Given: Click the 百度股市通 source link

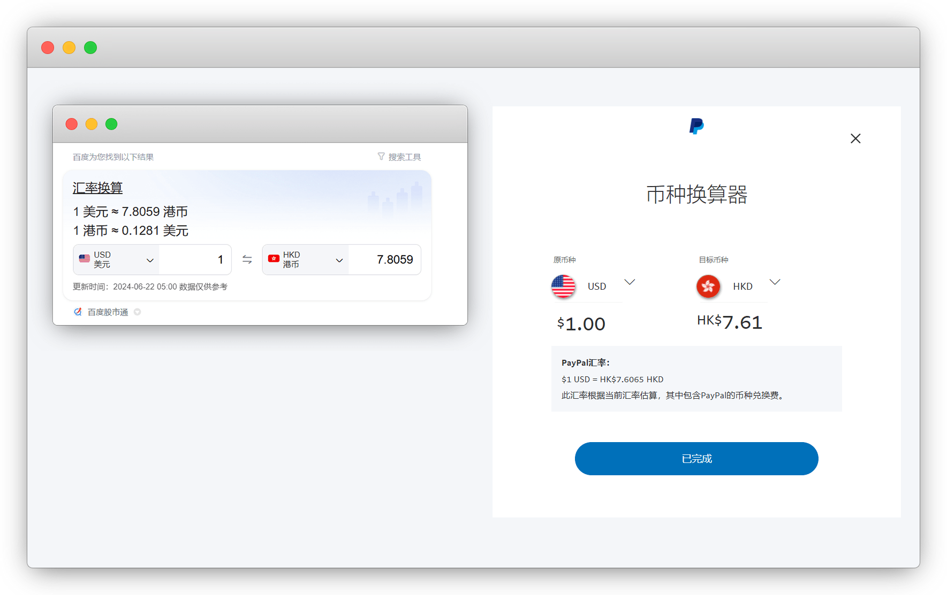Looking at the screenshot, I should [x=108, y=312].
